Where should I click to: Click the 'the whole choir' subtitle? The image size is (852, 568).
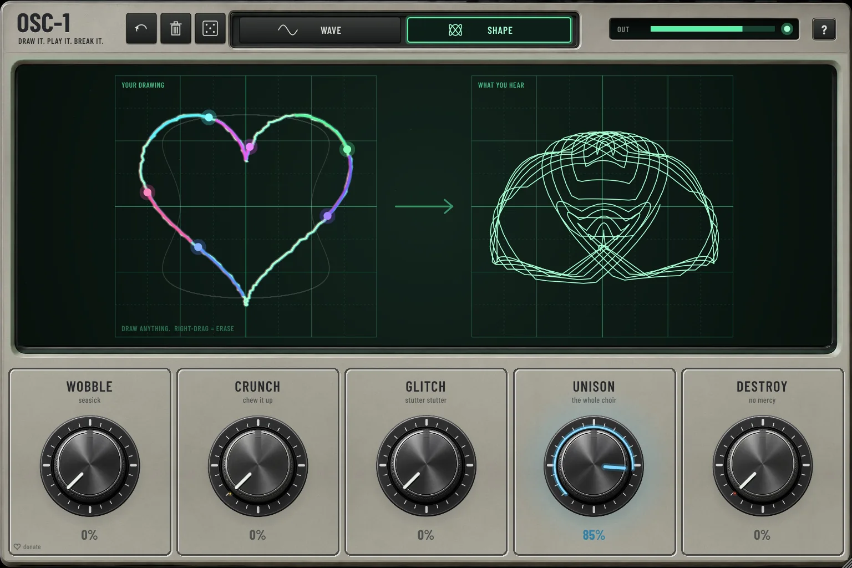coord(594,400)
